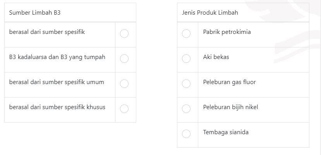Select radio next to 'Aki bekas'
The height and width of the screenshot is (155, 321).
[x=186, y=59]
